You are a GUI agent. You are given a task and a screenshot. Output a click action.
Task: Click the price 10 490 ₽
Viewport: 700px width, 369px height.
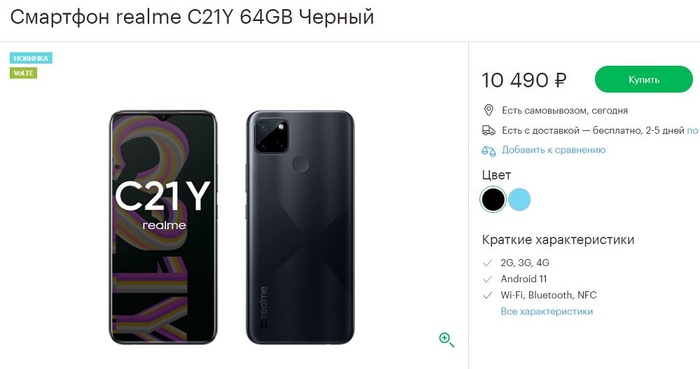[524, 81]
